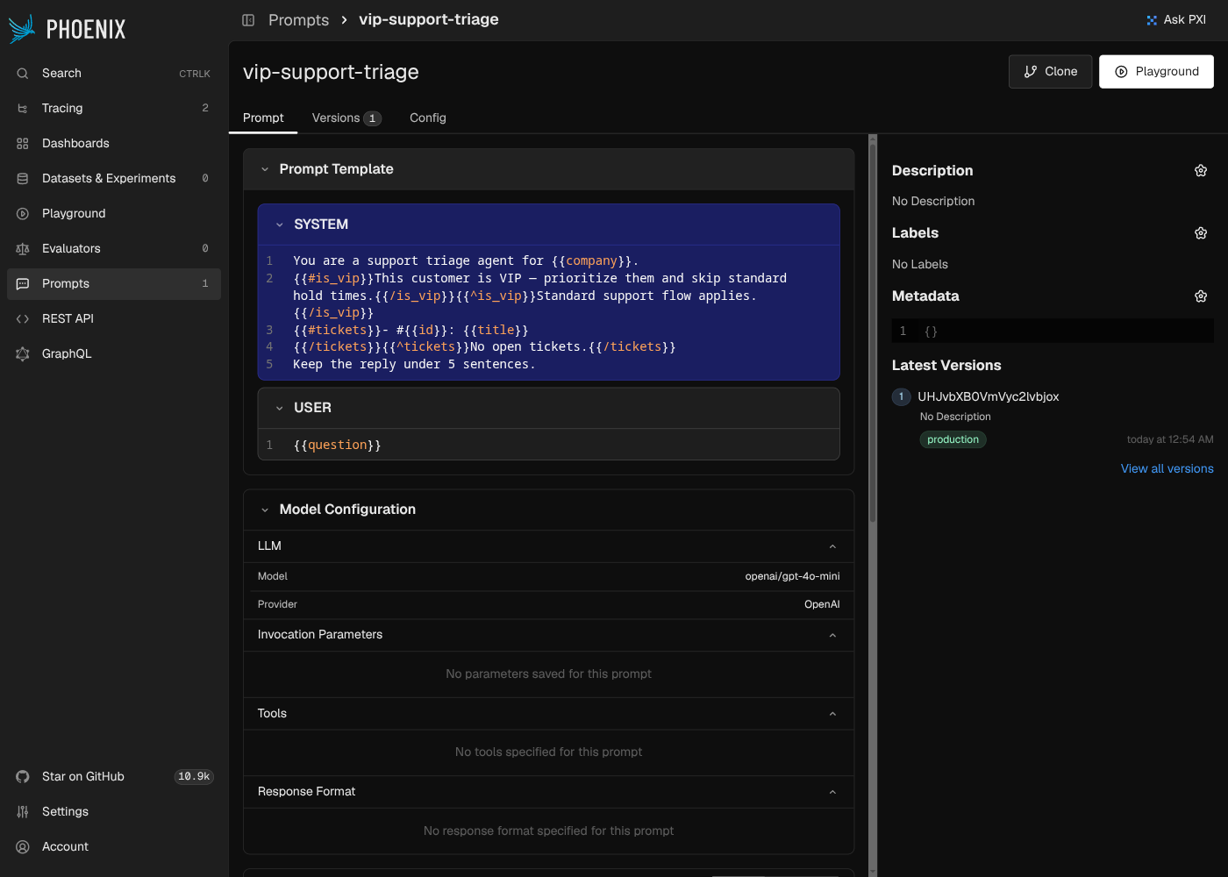1228x877 pixels.
Task: Click the Prompts message icon in sidebar
Action: (23, 284)
